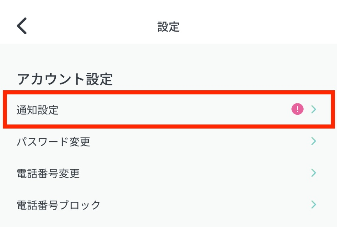The width and height of the screenshot is (337, 227).
Task: Click the アカウント設定 section heading
Action: click(x=65, y=79)
